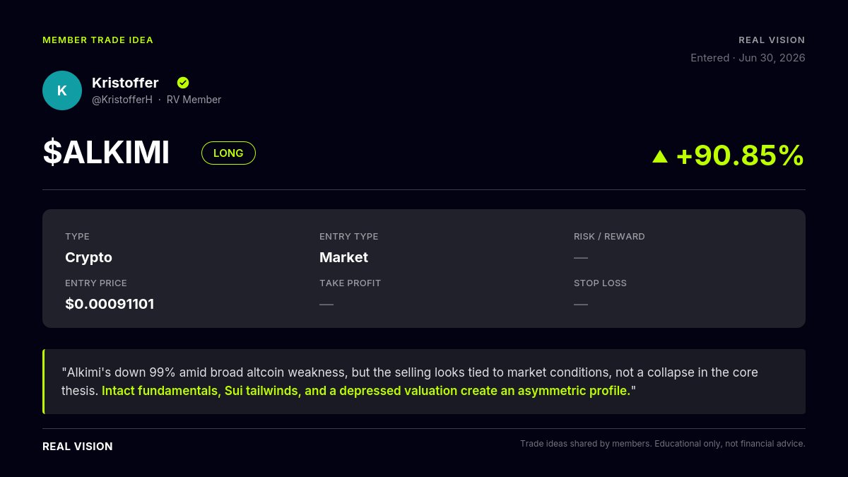Click the Crypto type value

coord(88,258)
